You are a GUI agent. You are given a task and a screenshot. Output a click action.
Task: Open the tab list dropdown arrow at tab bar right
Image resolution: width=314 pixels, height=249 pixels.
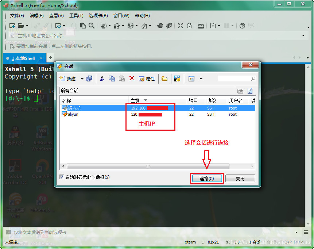(x=307, y=58)
